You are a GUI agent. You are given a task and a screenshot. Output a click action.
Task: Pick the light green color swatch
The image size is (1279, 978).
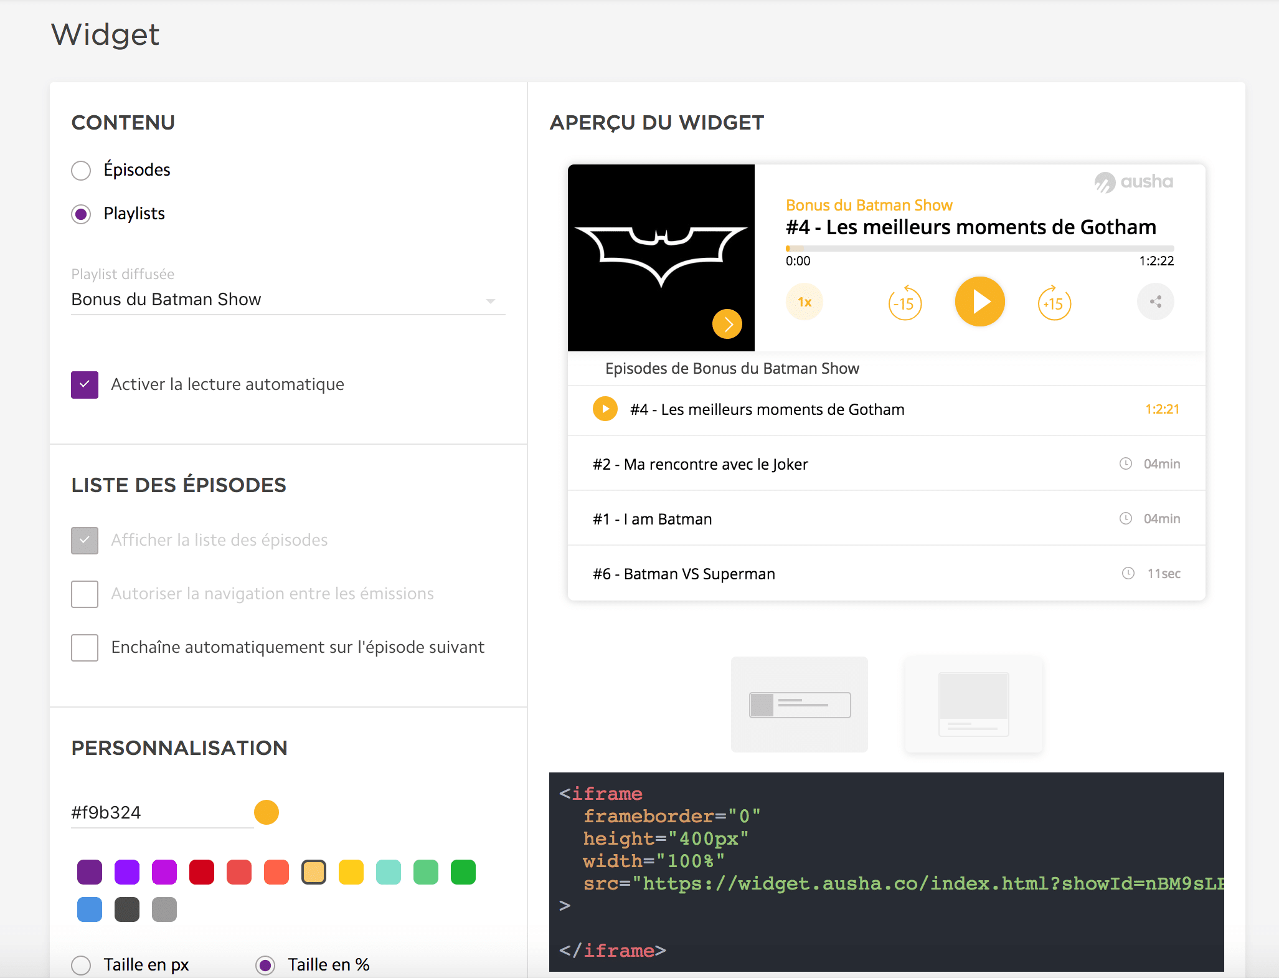click(x=426, y=872)
